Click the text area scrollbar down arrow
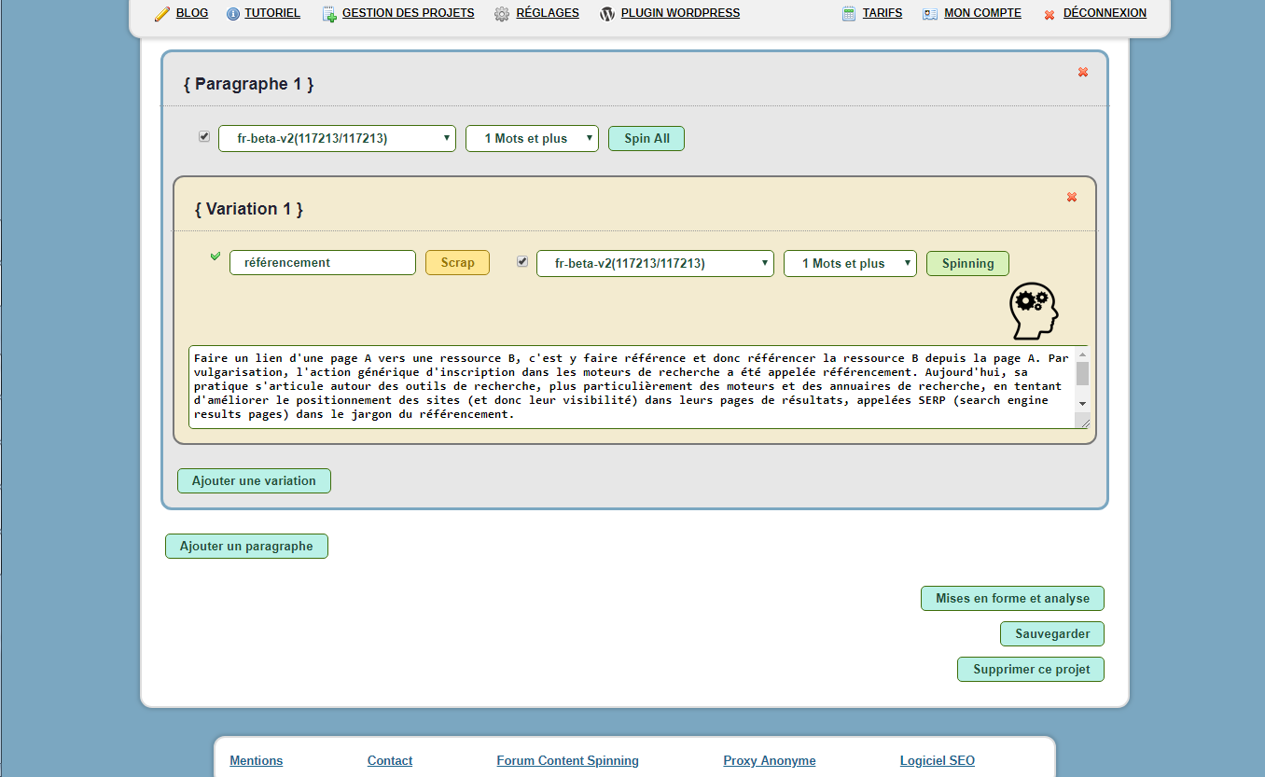 [x=1082, y=402]
